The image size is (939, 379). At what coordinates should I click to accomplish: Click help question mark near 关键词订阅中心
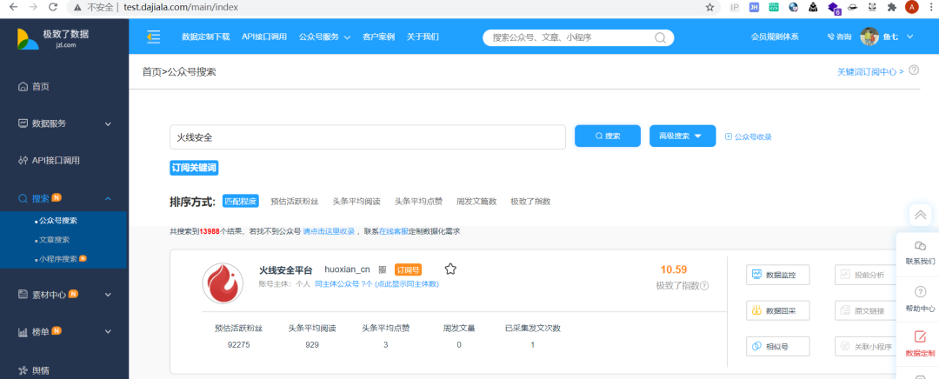tap(914, 70)
